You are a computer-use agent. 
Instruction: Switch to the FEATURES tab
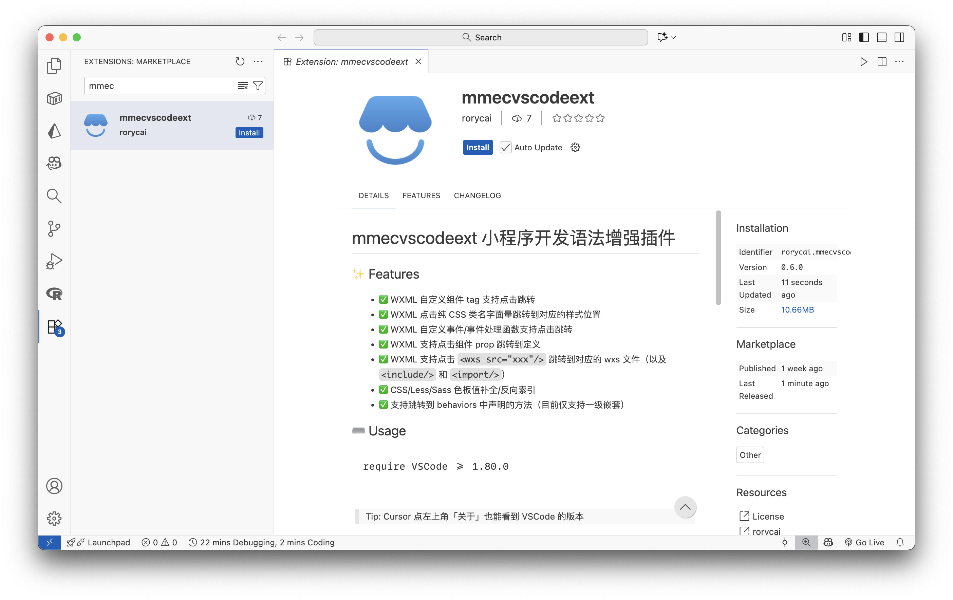[421, 195]
